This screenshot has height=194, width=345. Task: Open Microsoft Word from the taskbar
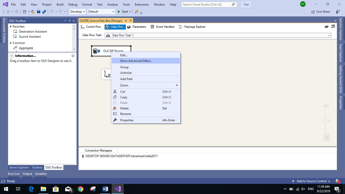105,189
